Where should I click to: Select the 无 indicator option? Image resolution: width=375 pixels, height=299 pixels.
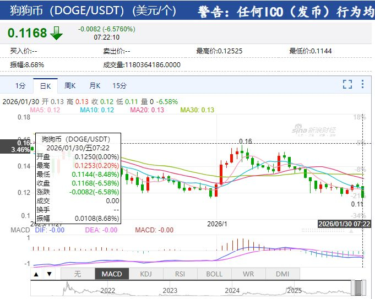78,274
